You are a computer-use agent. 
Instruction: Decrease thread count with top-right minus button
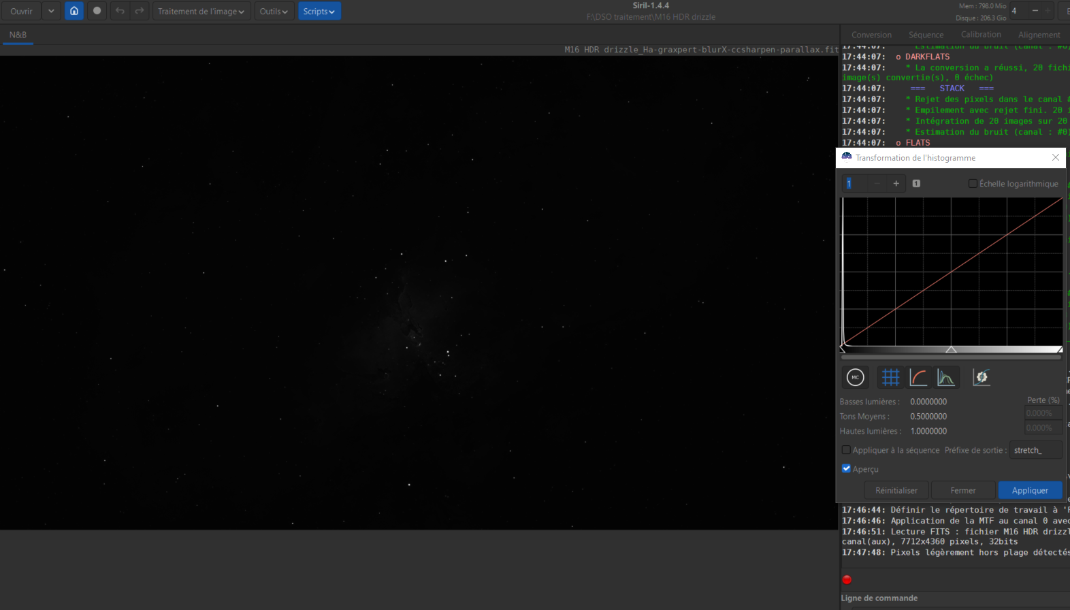tap(1035, 11)
